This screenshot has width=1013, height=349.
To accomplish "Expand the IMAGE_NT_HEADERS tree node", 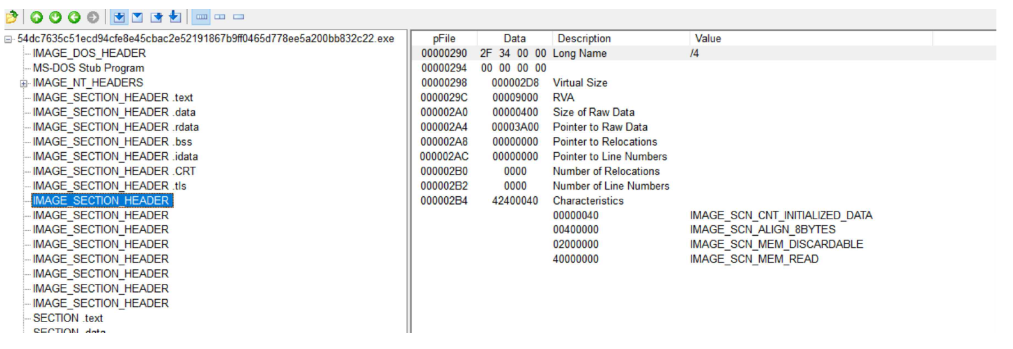I will point(24,83).
